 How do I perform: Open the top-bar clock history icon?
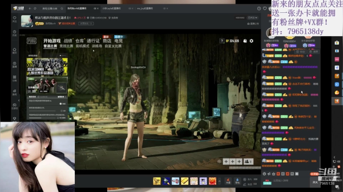pos(259,9)
